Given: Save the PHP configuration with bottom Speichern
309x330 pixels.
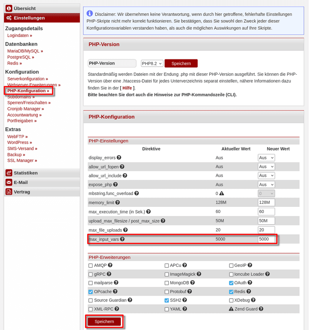Looking at the screenshot, I should point(104,322).
